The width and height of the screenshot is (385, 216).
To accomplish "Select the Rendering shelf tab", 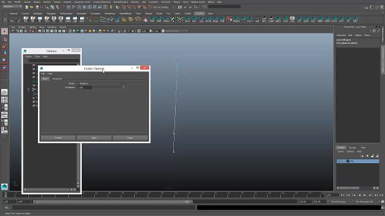I will point(109,13).
